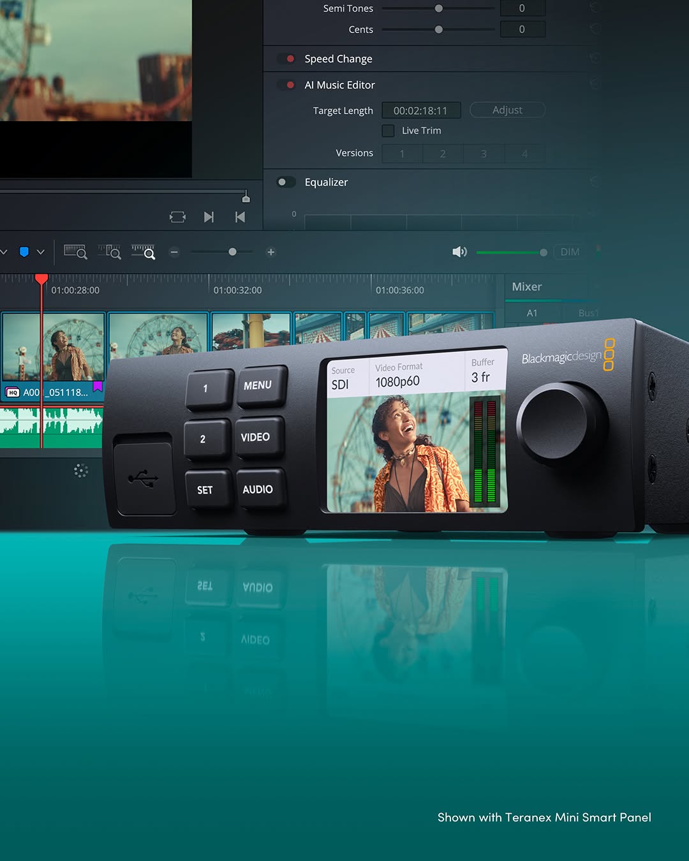Adjust the Cents slider
This screenshot has width=689, height=861.
coord(438,29)
